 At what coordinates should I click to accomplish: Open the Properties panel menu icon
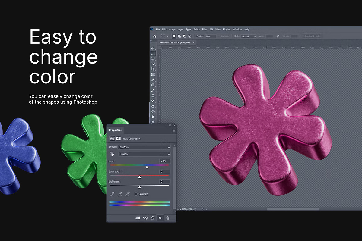[174, 130]
